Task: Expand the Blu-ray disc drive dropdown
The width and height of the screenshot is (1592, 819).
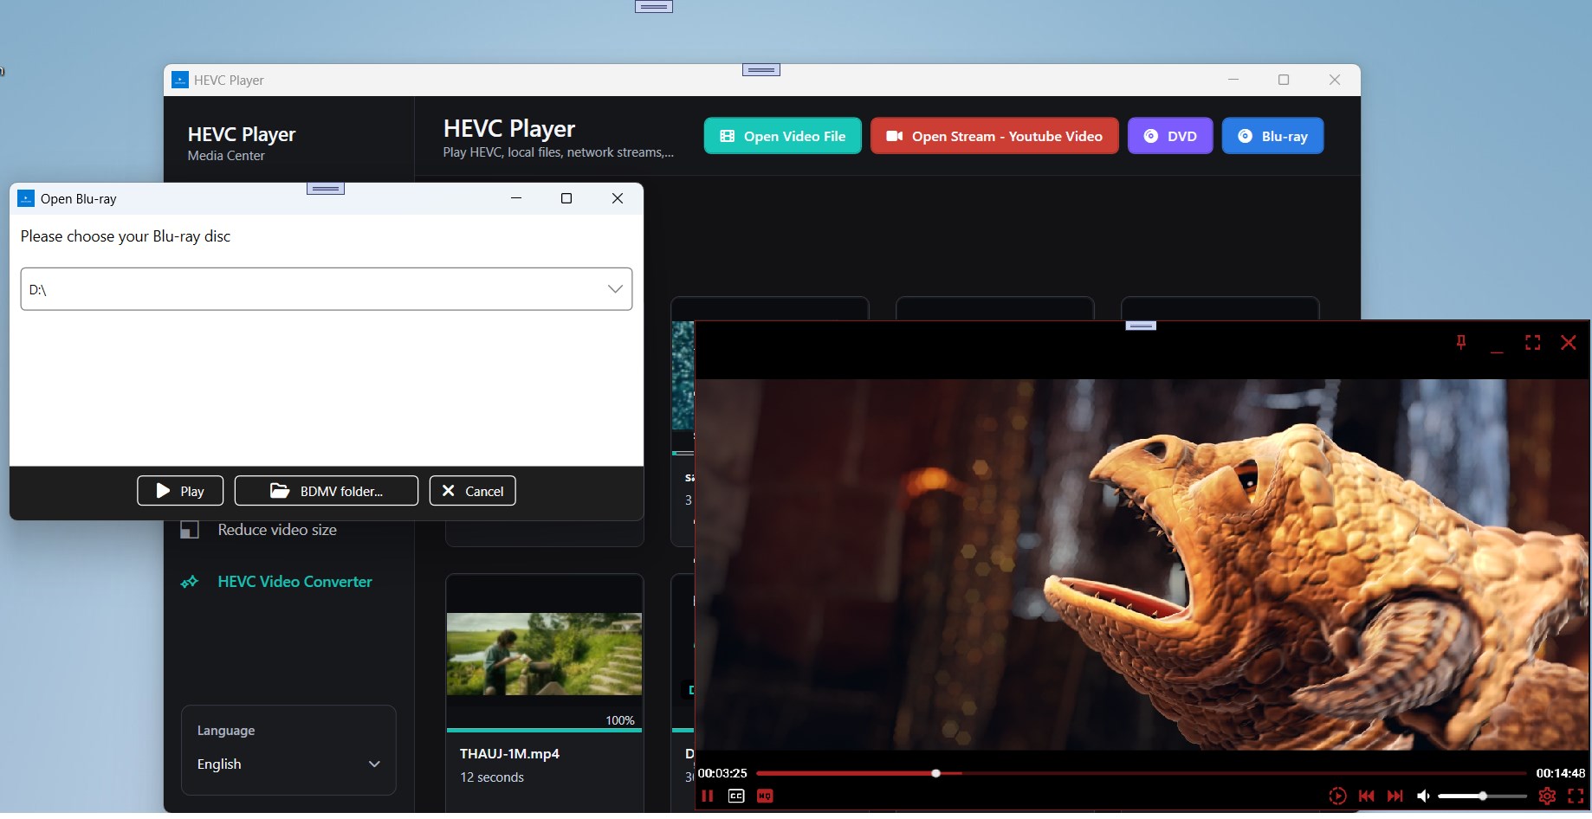Action: [615, 289]
